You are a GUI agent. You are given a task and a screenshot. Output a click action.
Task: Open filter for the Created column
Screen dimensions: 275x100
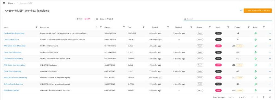click(x=168, y=27)
